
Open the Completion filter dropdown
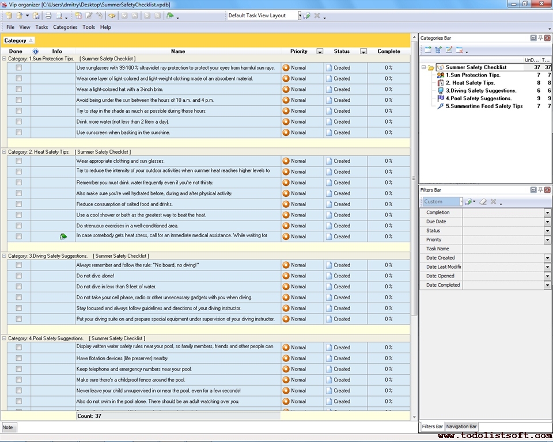(547, 213)
